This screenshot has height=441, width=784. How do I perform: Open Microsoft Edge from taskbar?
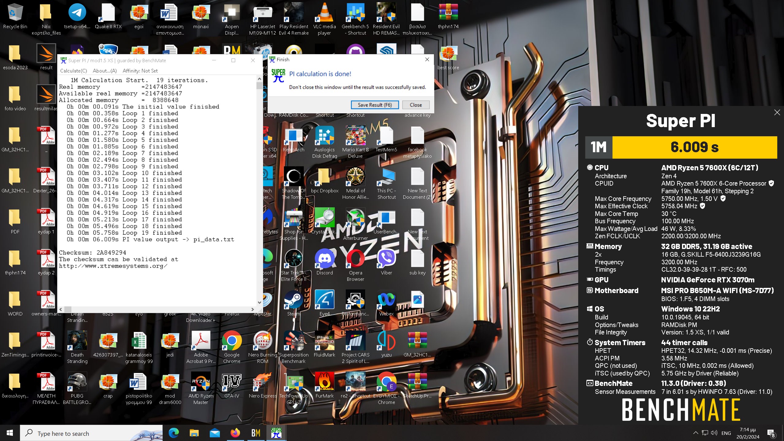(174, 433)
